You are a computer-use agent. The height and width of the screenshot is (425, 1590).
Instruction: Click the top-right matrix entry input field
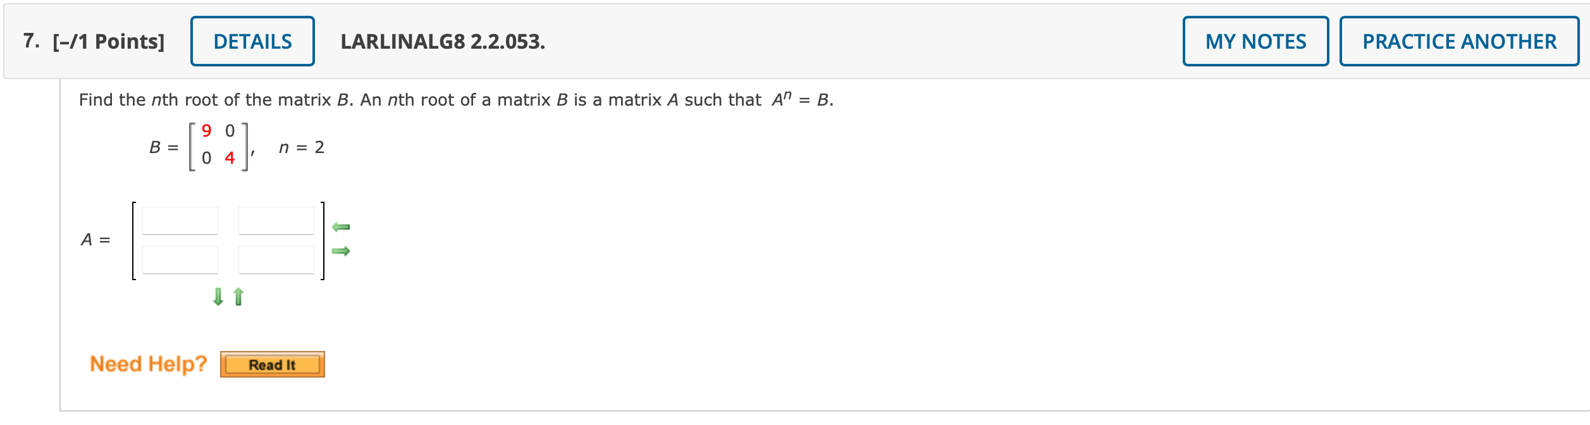276,221
